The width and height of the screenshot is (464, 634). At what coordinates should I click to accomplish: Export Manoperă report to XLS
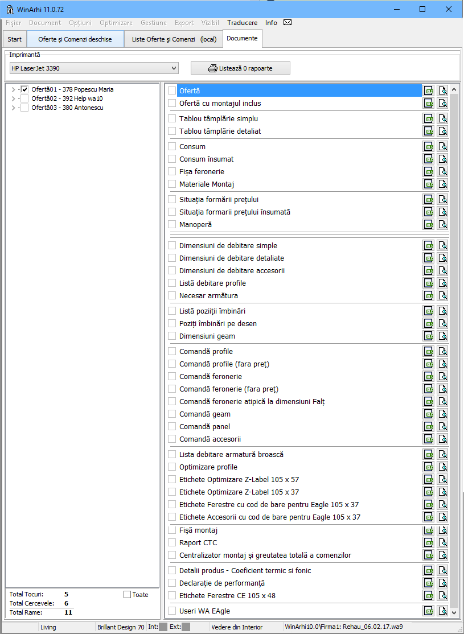(x=428, y=224)
